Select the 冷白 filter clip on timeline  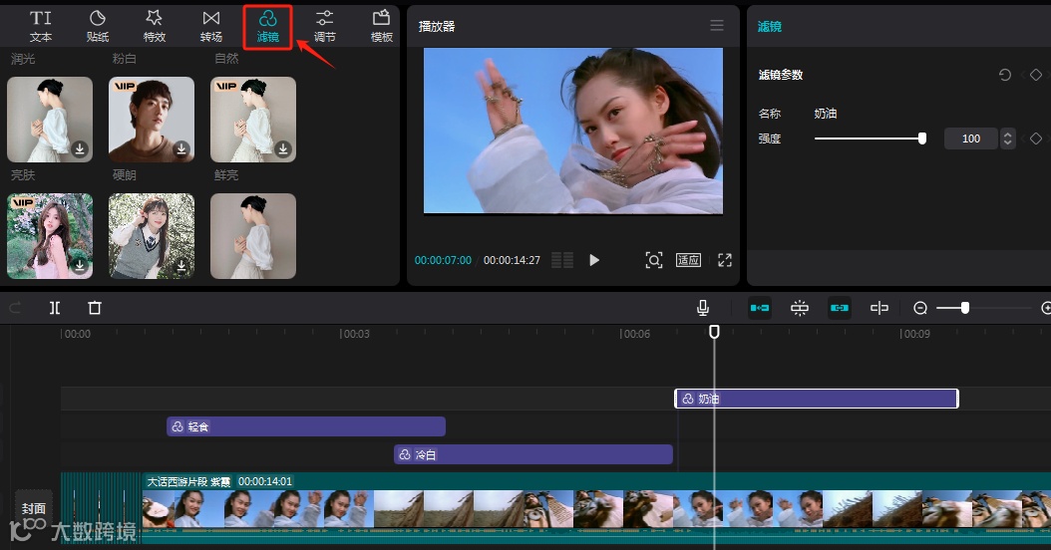[x=532, y=455]
